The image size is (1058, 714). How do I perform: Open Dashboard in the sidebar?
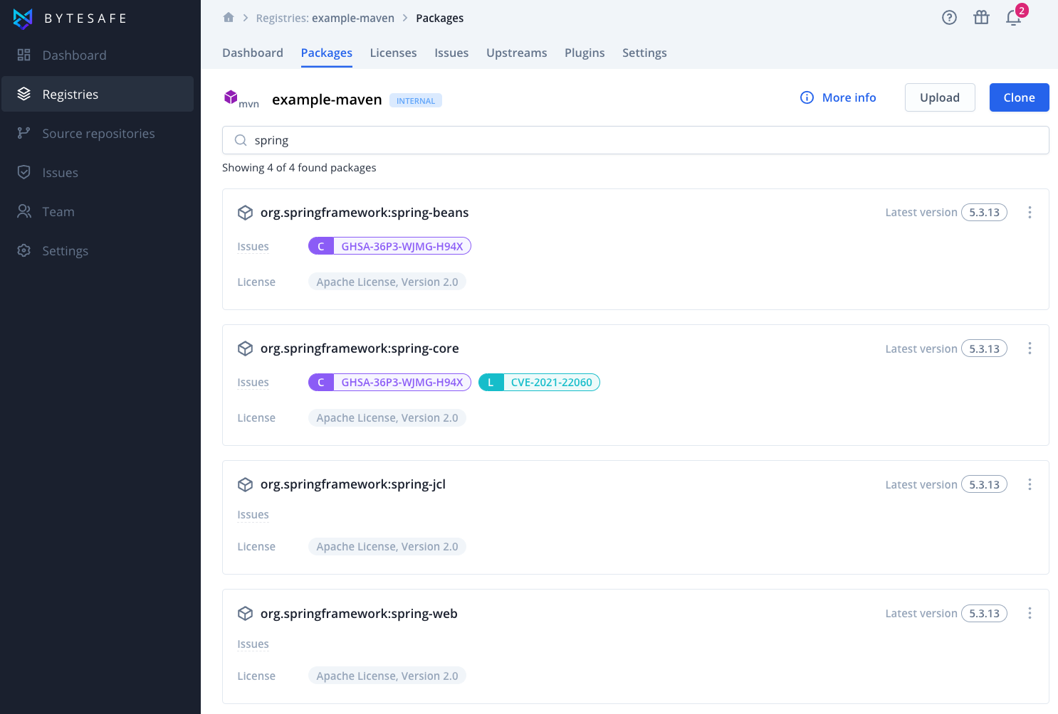click(98, 55)
